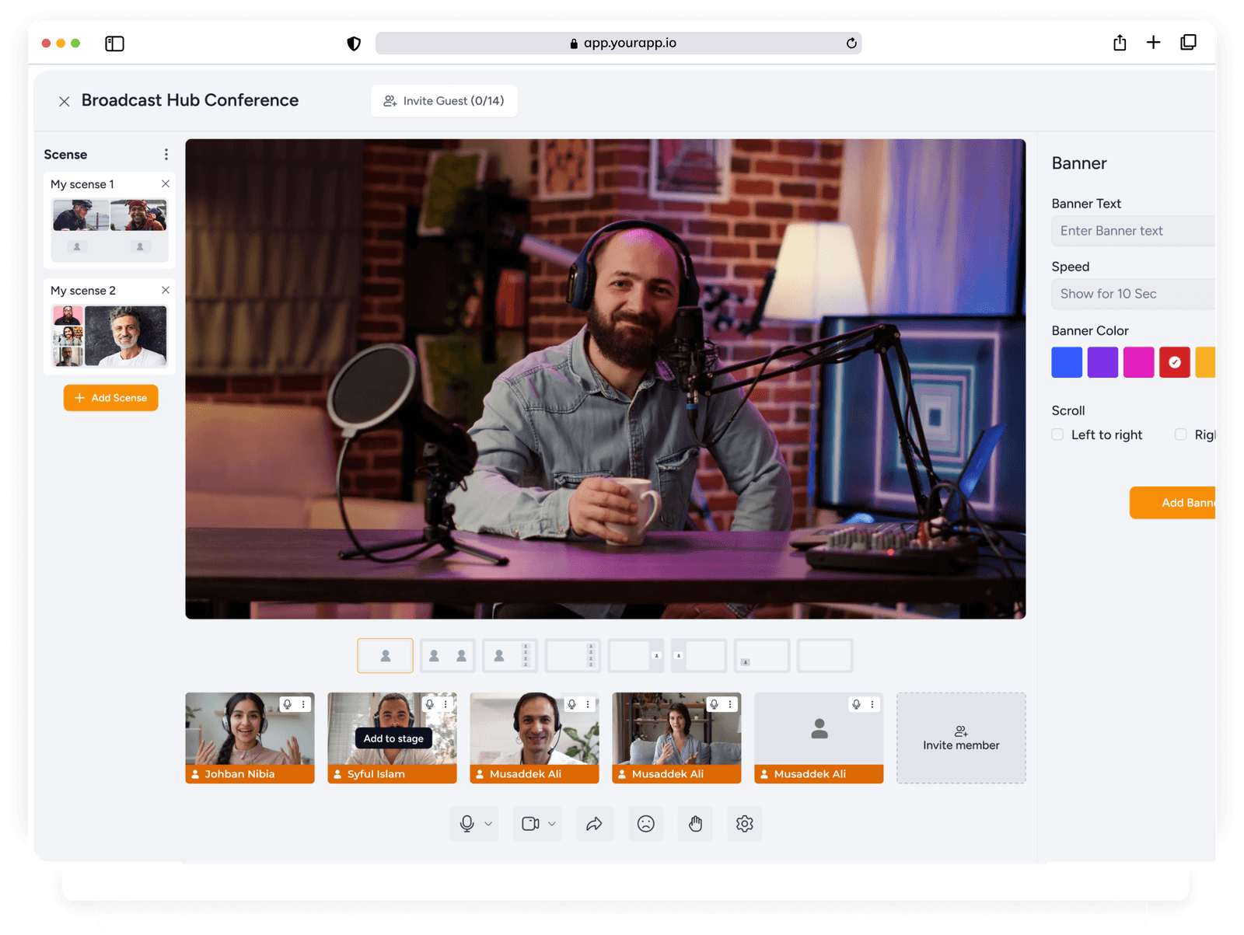Select the single-speaker stage layout
Viewport: 1244px width, 935px height.
pyautogui.click(x=385, y=655)
